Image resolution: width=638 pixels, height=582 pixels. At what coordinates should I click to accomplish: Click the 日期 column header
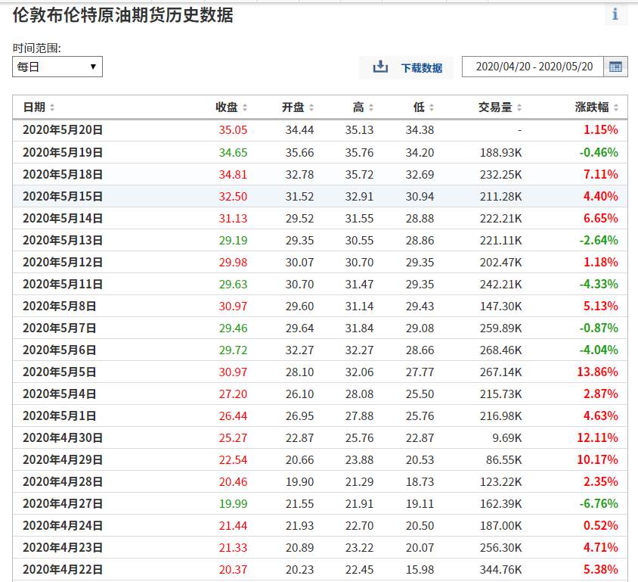pos(34,107)
